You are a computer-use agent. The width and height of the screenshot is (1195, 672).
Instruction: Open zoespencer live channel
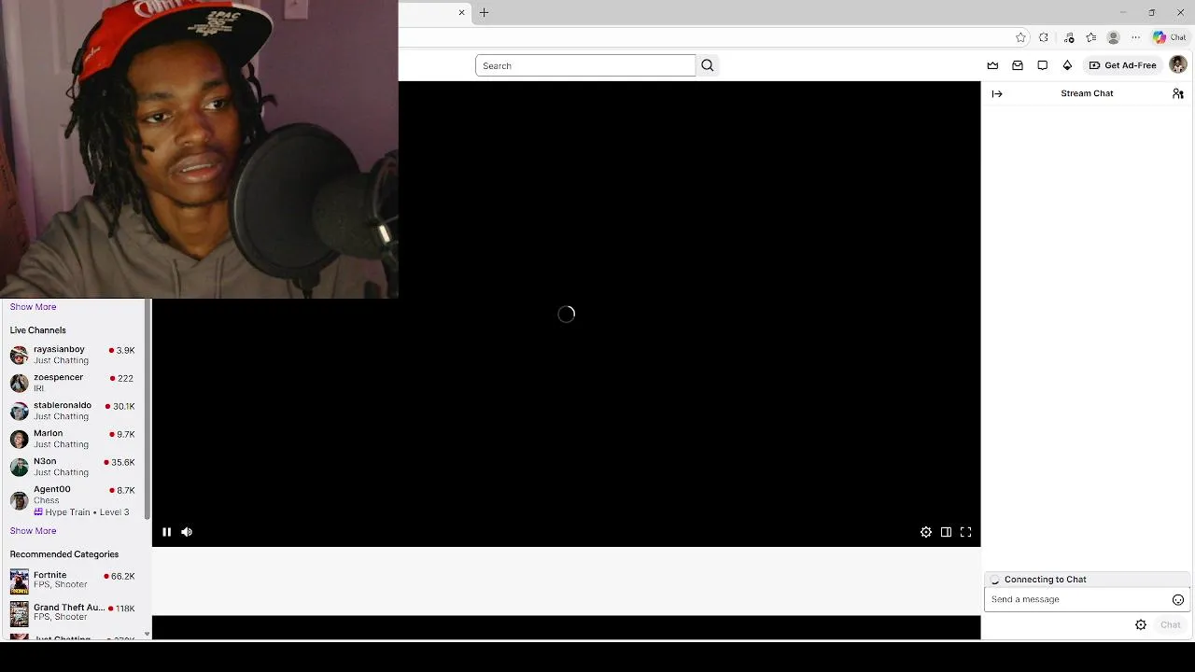point(73,383)
